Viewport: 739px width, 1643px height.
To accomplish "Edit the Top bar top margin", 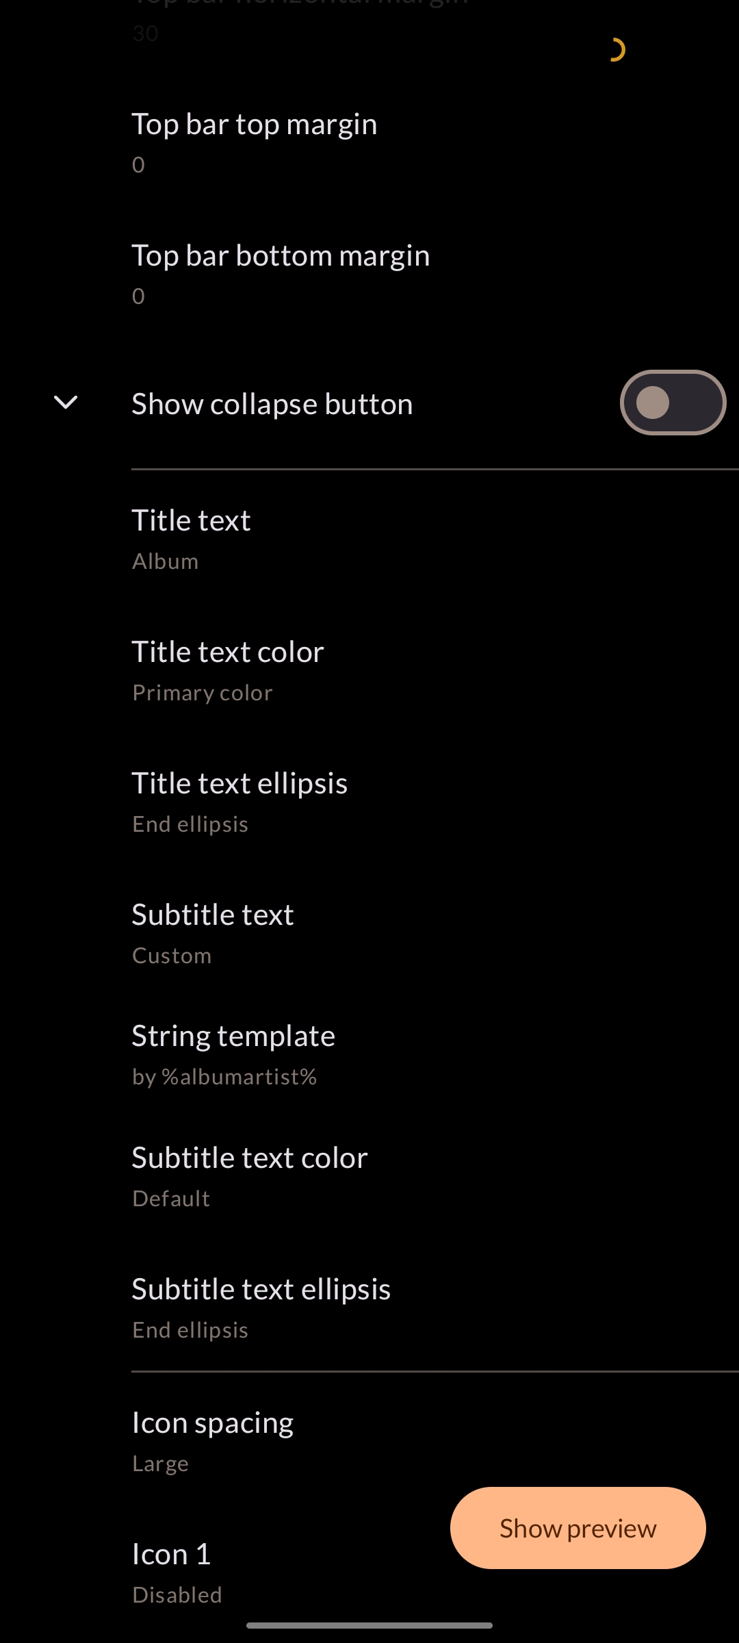I will click(x=369, y=143).
